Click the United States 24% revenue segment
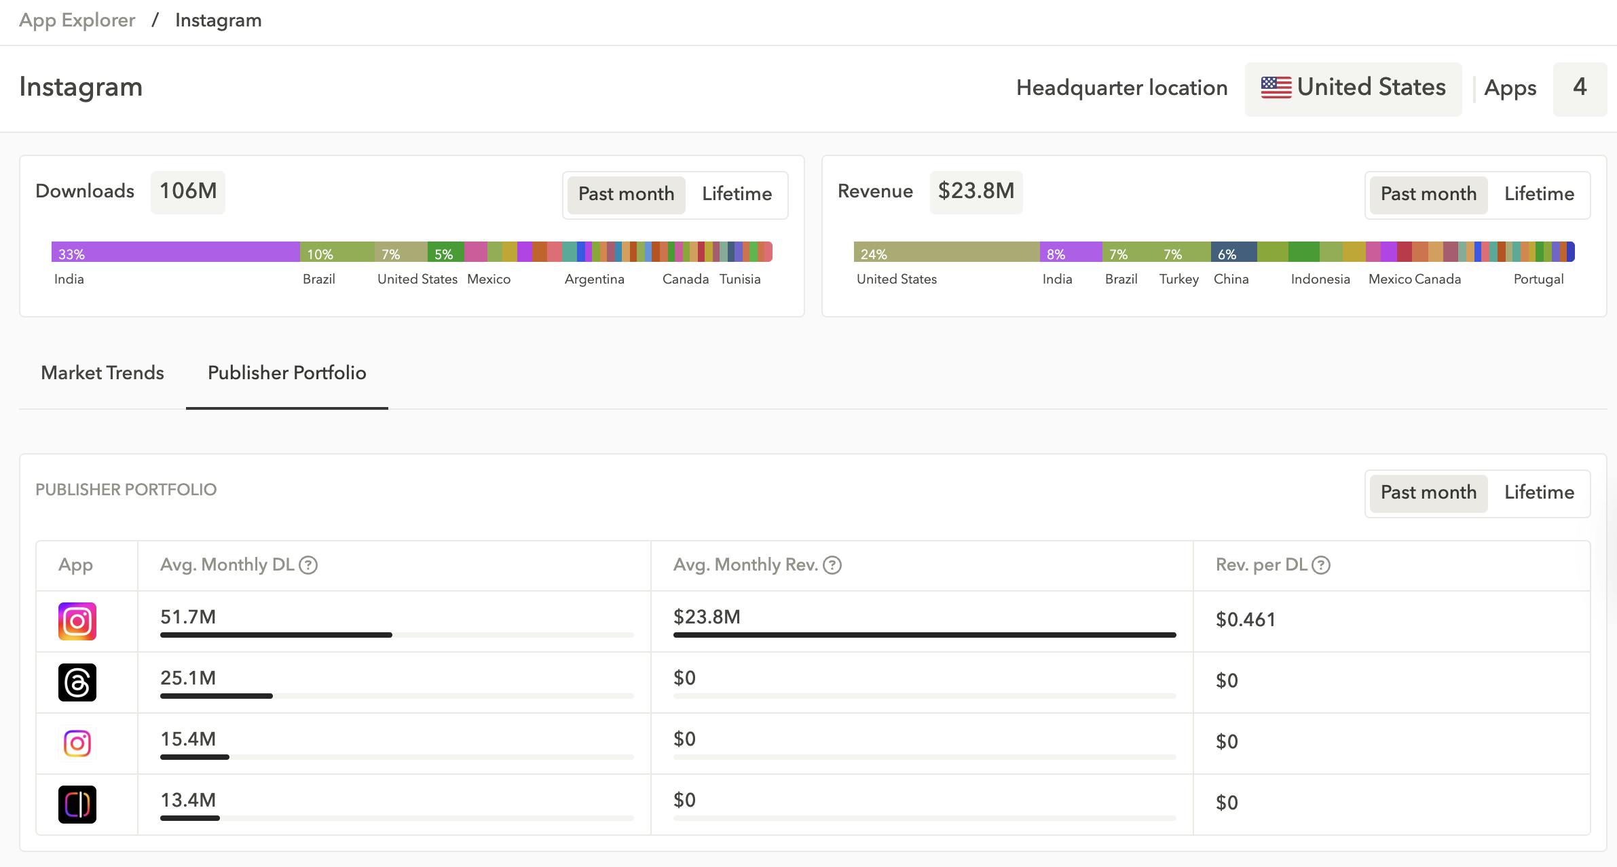The image size is (1617, 867). 944,253
